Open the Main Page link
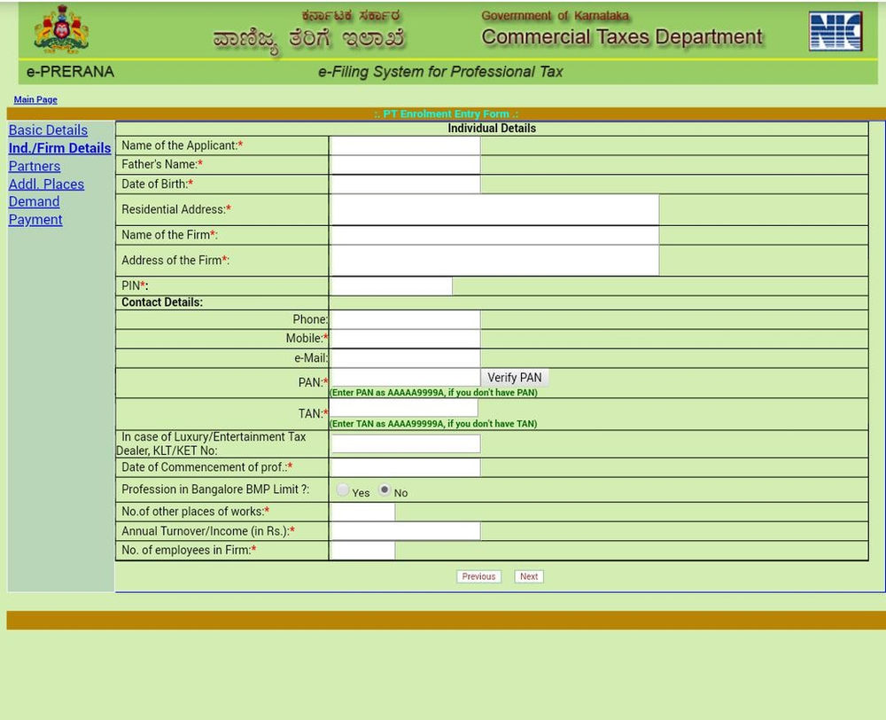The height and width of the screenshot is (720, 886). [35, 99]
